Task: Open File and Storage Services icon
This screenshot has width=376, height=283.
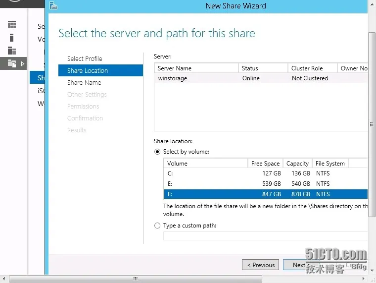Action: point(12,63)
